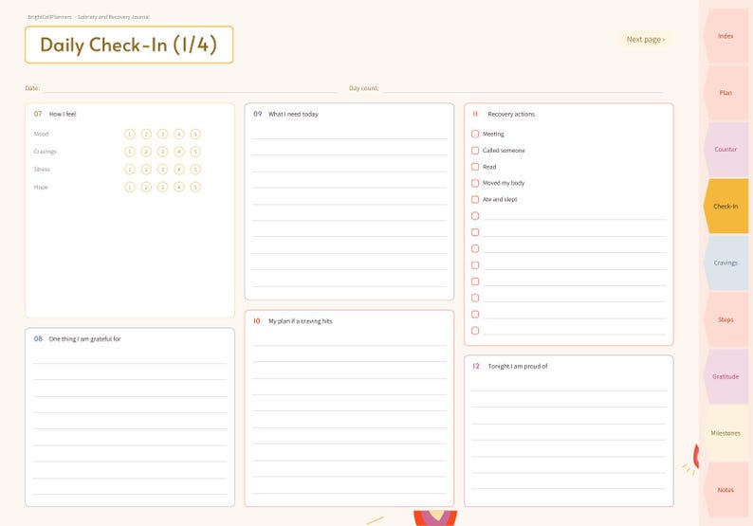
Task: Rate Mood as 3
Action: point(163,134)
